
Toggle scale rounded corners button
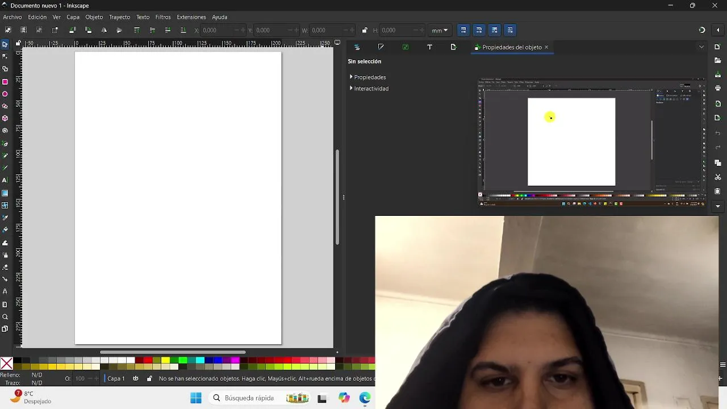pos(479,30)
